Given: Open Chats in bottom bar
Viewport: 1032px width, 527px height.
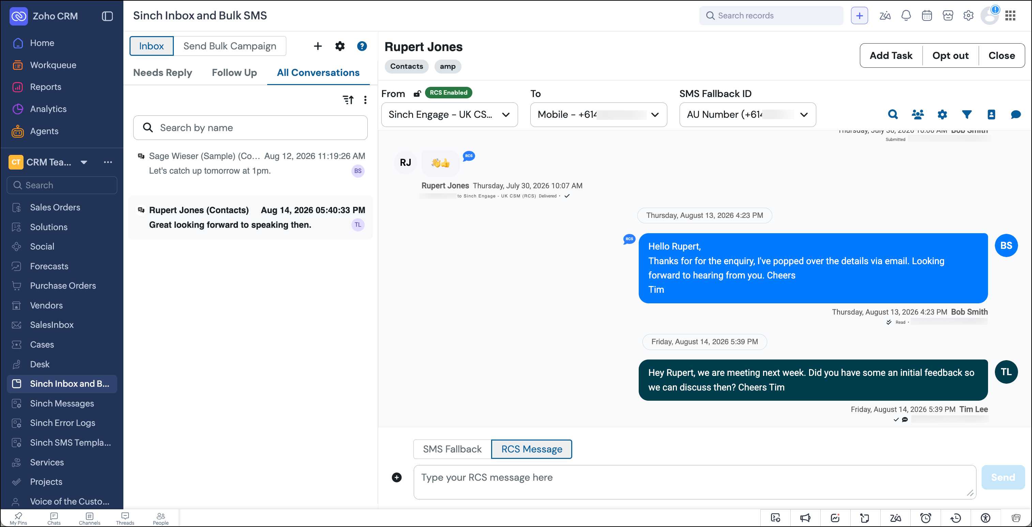Looking at the screenshot, I should click(x=54, y=518).
